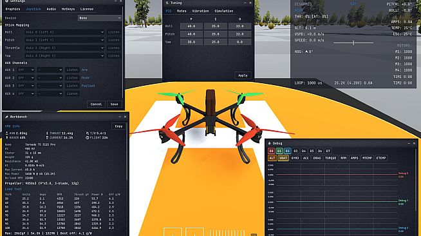
Task: Enable the RPM graph trace
Action: 343,159
